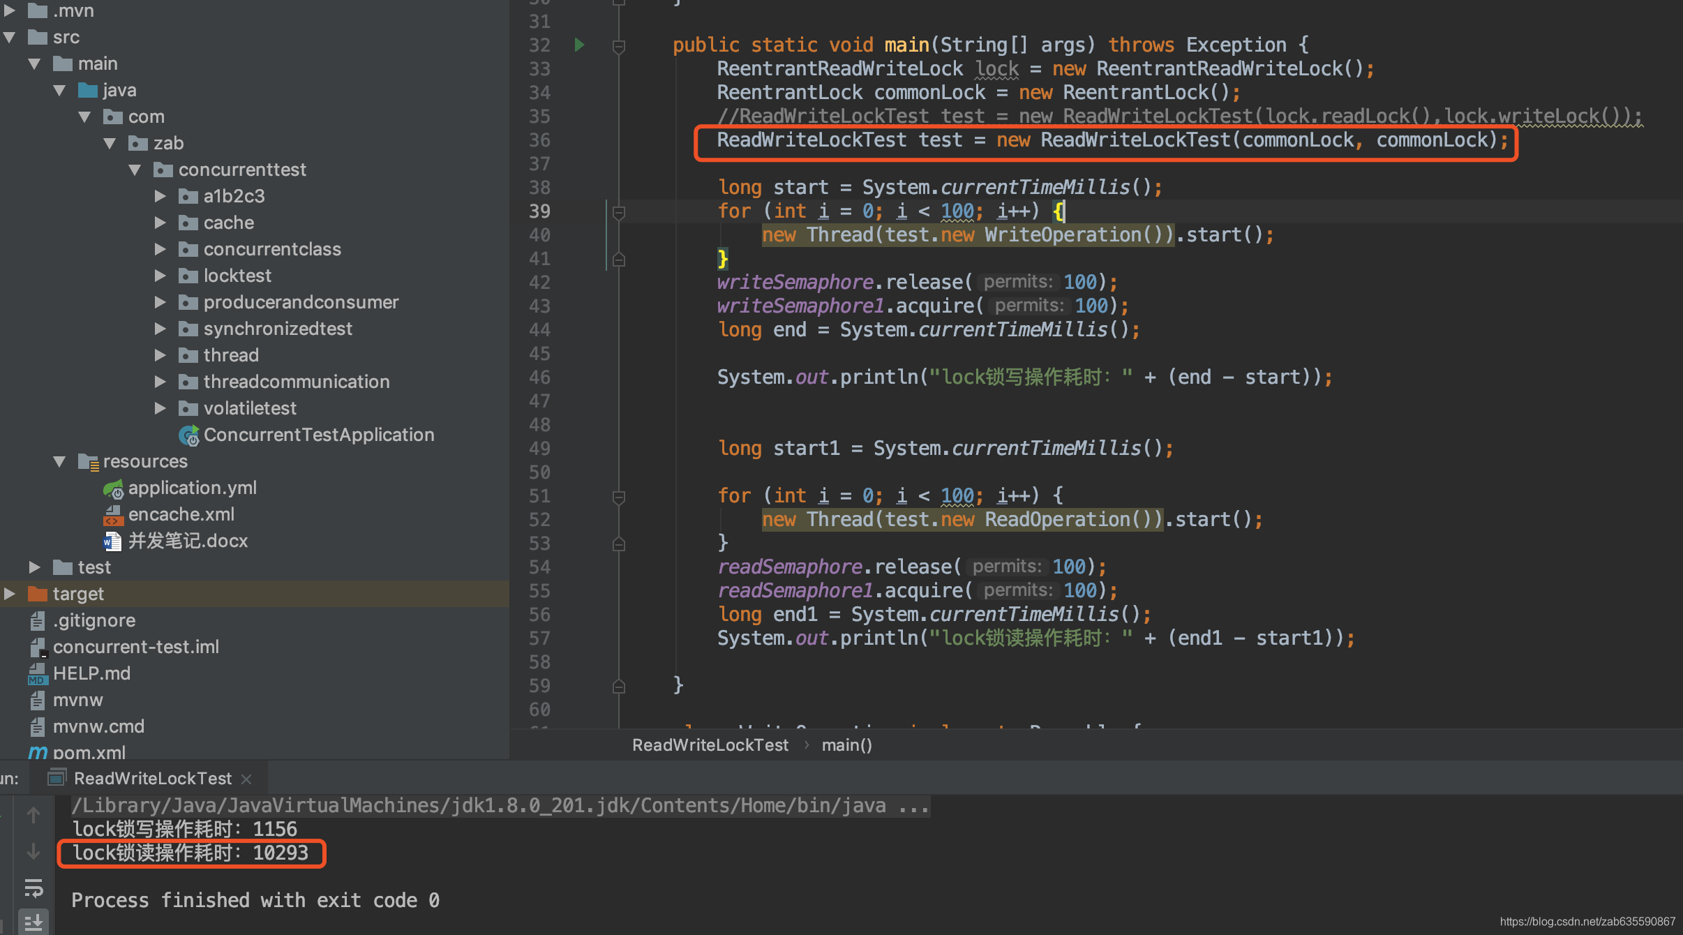This screenshot has width=1683, height=935.
Task: Open the ConcurrentTestApplication class
Action: tap(318, 435)
